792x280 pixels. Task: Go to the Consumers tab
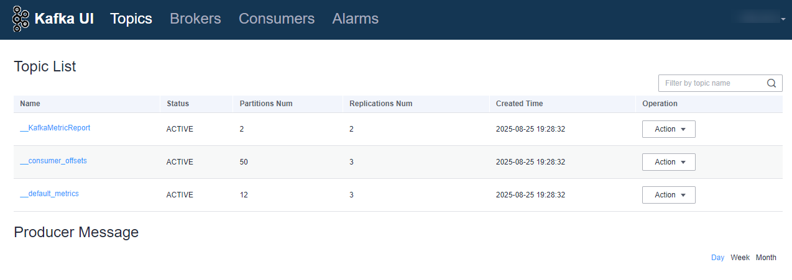pos(277,19)
